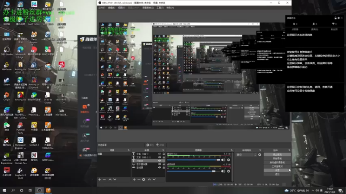Expand the scene transition dropdown

click(246, 155)
